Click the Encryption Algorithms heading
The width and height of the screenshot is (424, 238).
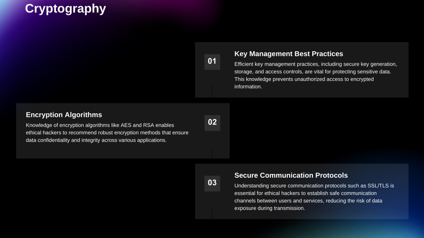64,115
